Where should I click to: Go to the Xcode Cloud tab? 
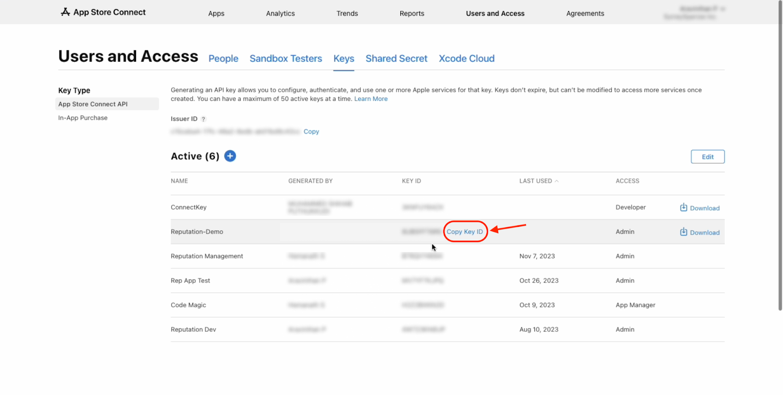click(466, 59)
